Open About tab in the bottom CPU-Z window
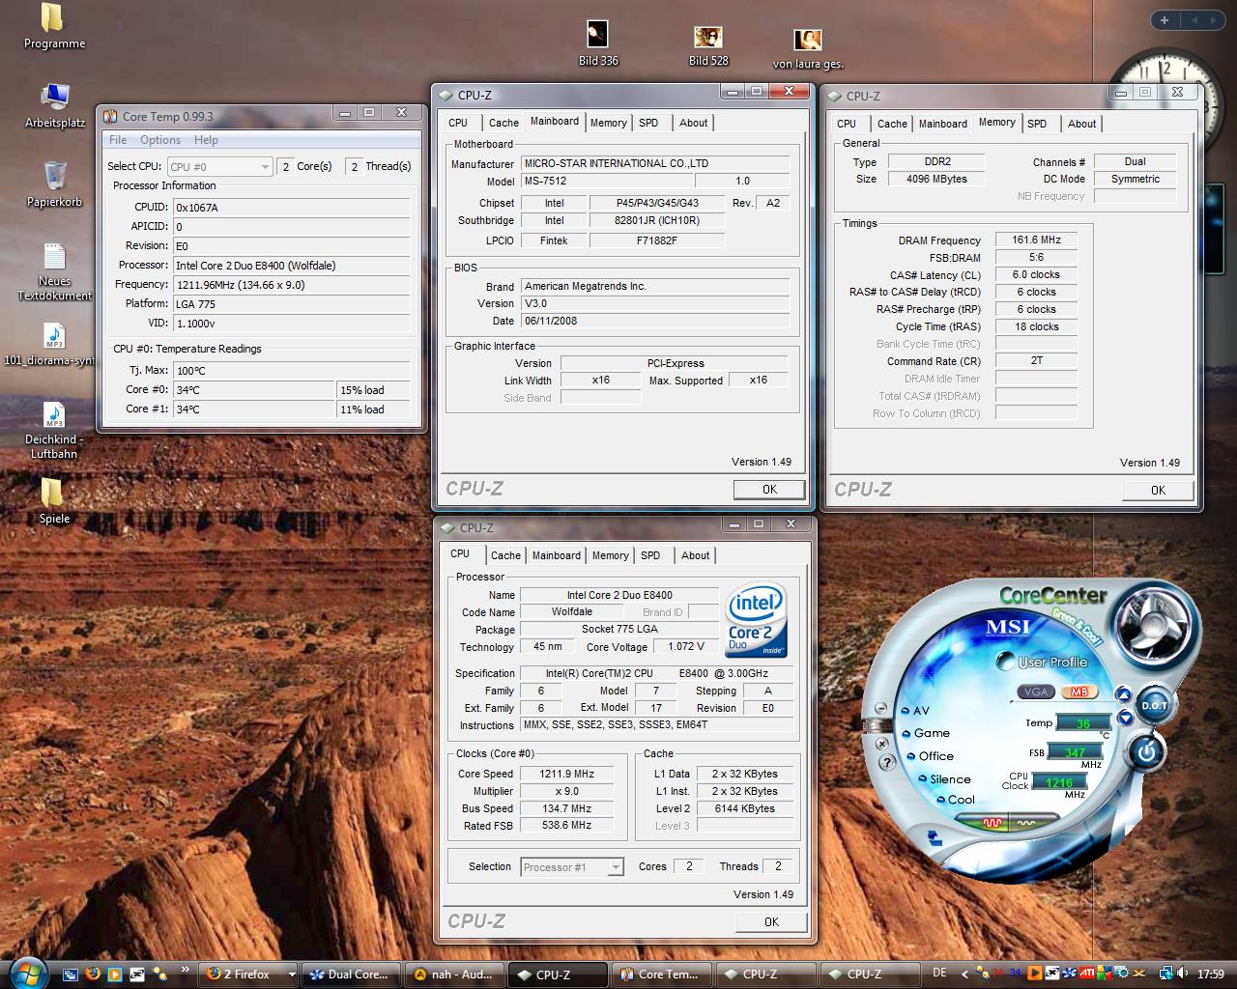This screenshot has width=1237, height=989. coord(695,555)
